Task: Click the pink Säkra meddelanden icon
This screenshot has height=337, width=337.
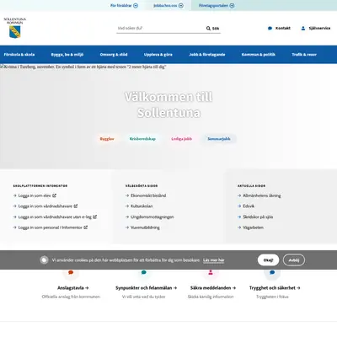Action: [x=211, y=272]
